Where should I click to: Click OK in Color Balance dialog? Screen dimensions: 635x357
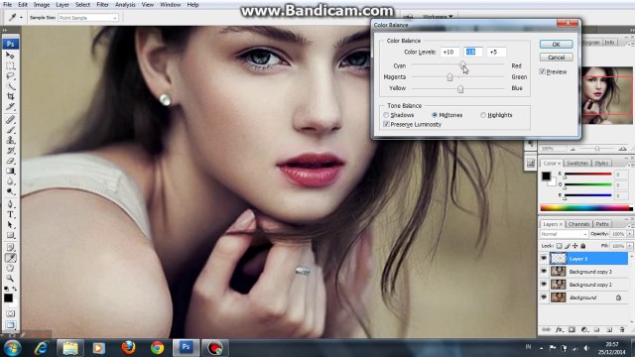click(556, 44)
